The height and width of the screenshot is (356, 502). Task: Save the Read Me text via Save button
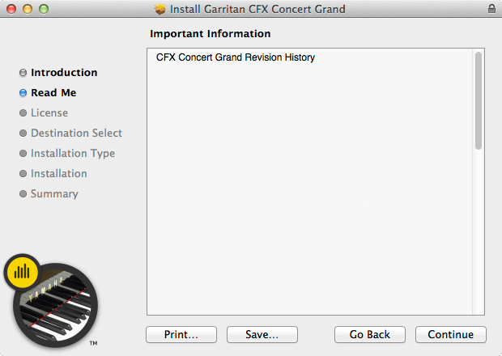(262, 335)
